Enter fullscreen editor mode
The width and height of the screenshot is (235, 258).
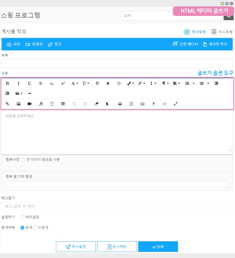point(176,104)
